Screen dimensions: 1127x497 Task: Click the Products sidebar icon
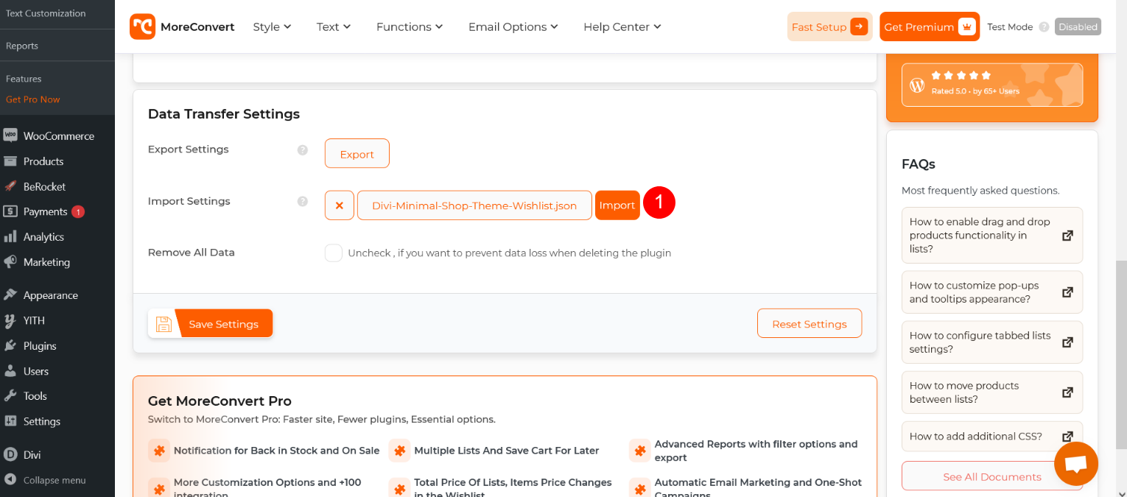[10, 161]
